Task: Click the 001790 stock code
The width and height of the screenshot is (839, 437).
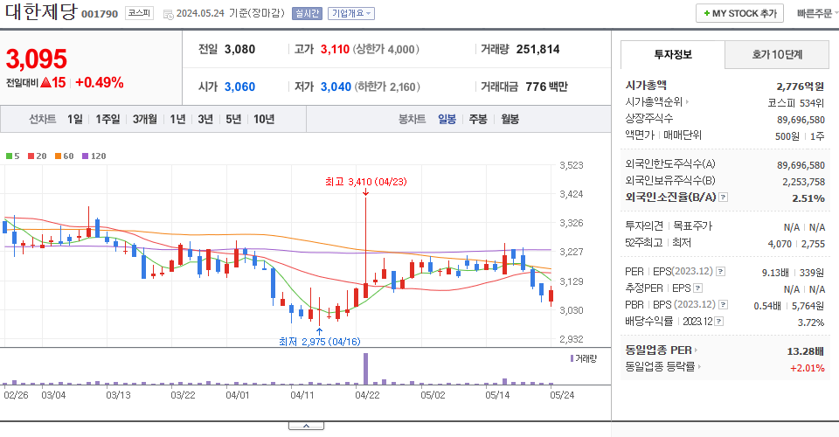Action: [x=100, y=14]
